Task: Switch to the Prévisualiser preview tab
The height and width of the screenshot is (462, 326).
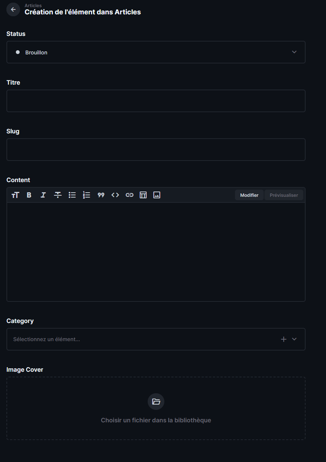Action: coord(284,195)
